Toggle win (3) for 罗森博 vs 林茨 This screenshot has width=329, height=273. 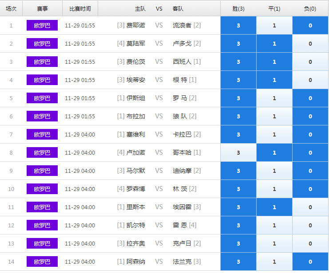pos(238,189)
